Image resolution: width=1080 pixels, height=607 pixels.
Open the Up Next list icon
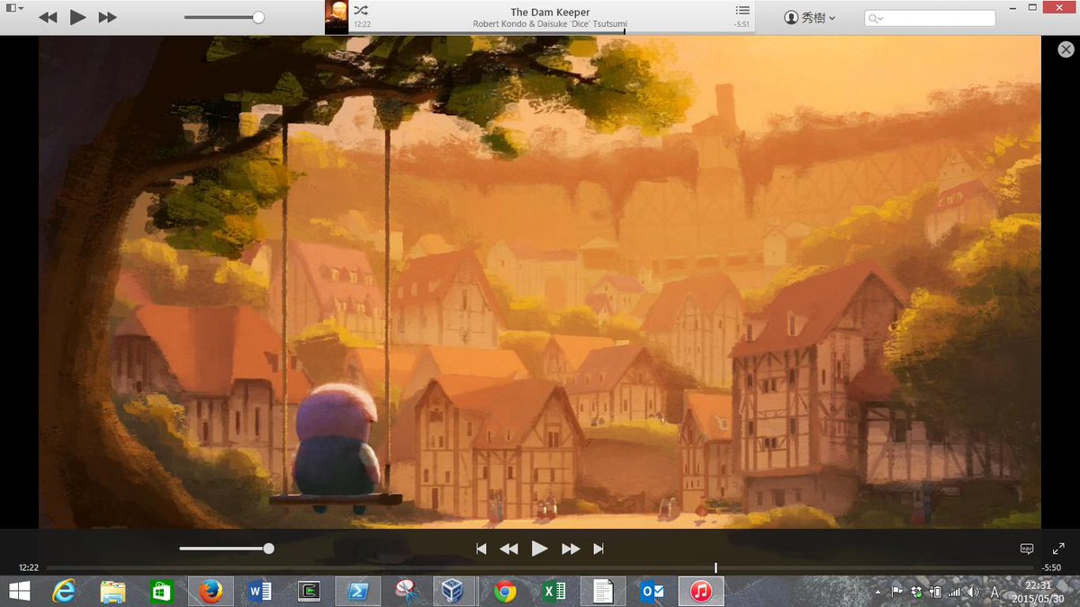[x=742, y=10]
